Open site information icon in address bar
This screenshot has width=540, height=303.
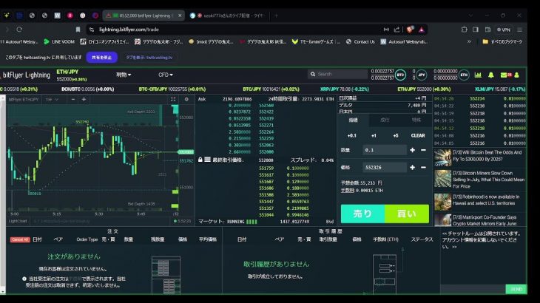click(x=92, y=30)
